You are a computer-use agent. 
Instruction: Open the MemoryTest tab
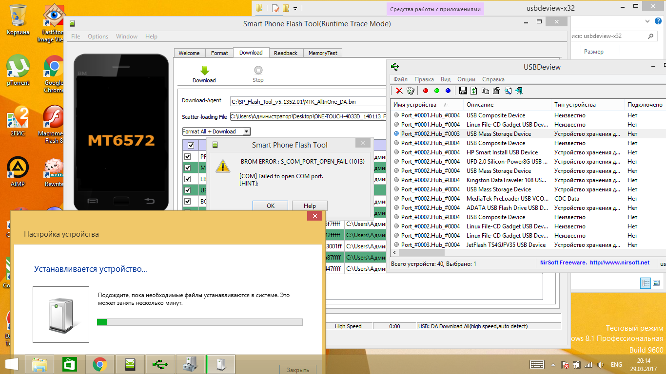pos(323,53)
